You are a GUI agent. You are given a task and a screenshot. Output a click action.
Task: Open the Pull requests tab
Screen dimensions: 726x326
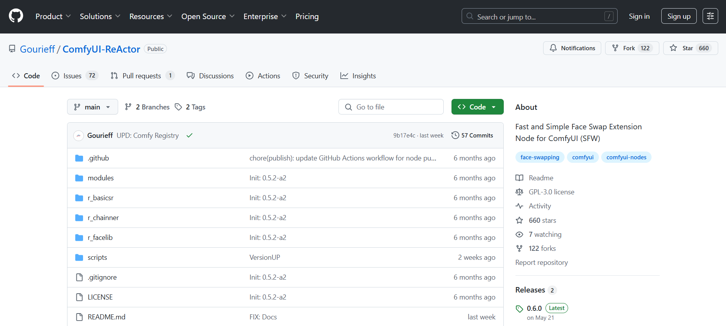pyautogui.click(x=142, y=76)
